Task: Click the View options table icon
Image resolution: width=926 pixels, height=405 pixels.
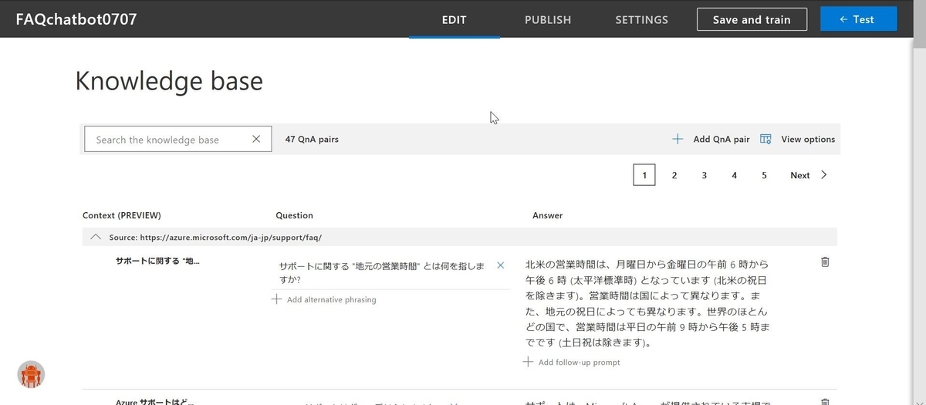Action: coord(765,139)
